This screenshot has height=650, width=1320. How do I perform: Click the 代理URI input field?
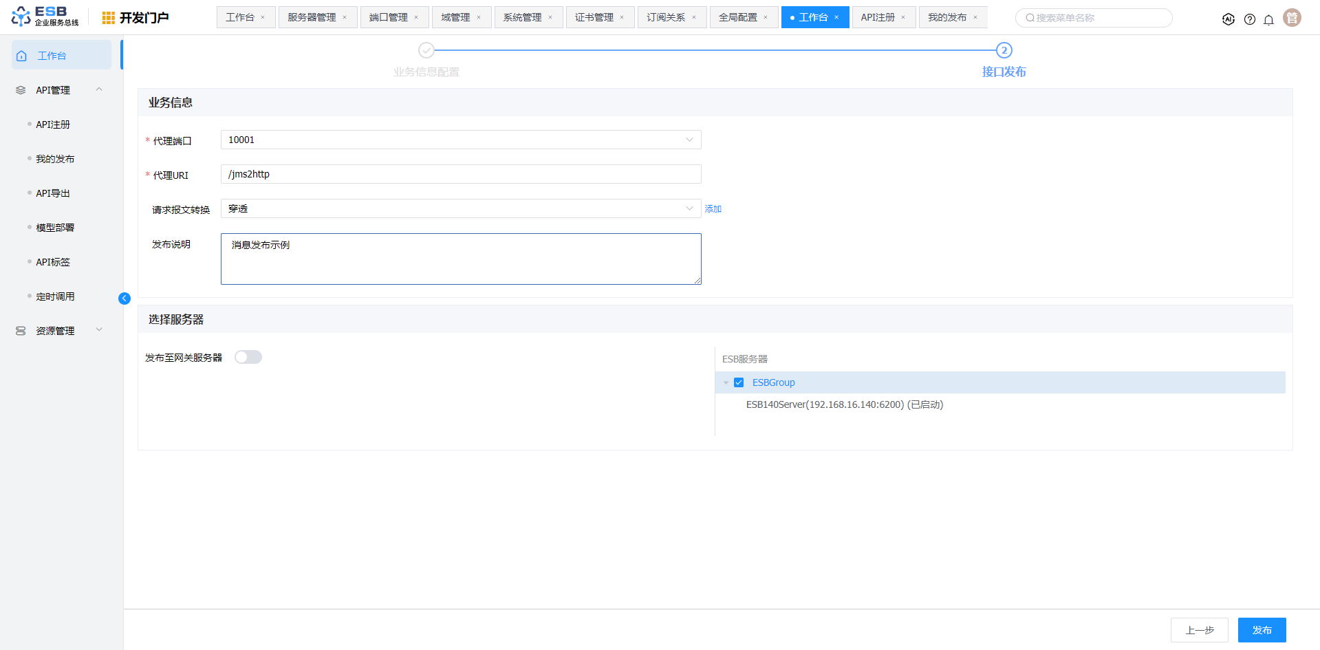click(x=460, y=174)
